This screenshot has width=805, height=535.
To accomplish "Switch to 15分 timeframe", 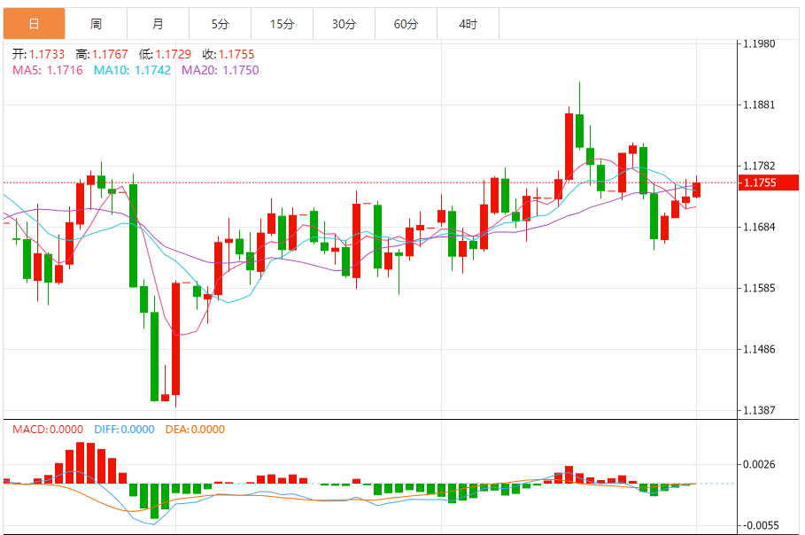I will 283,24.
